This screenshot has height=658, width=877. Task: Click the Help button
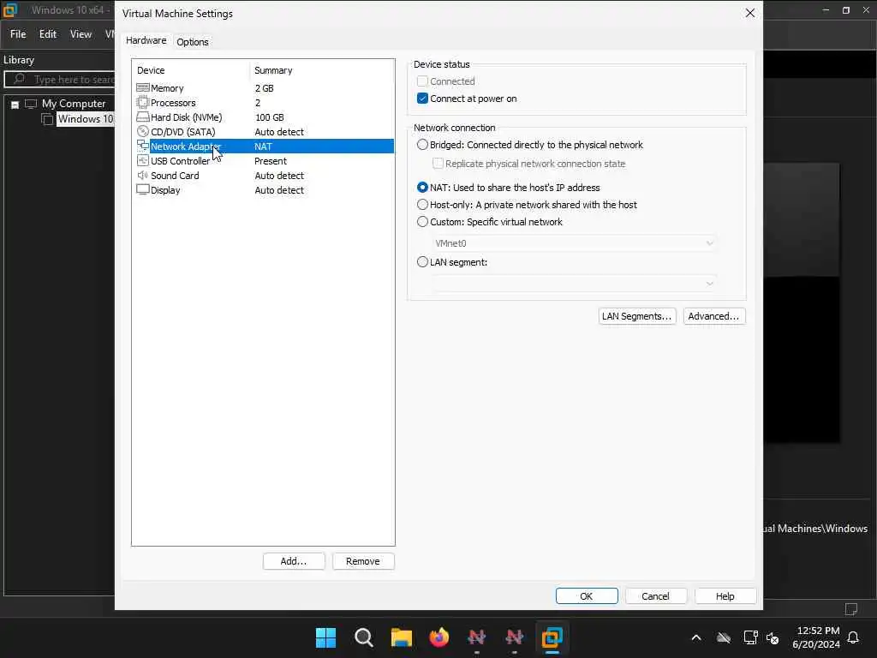pyautogui.click(x=725, y=596)
